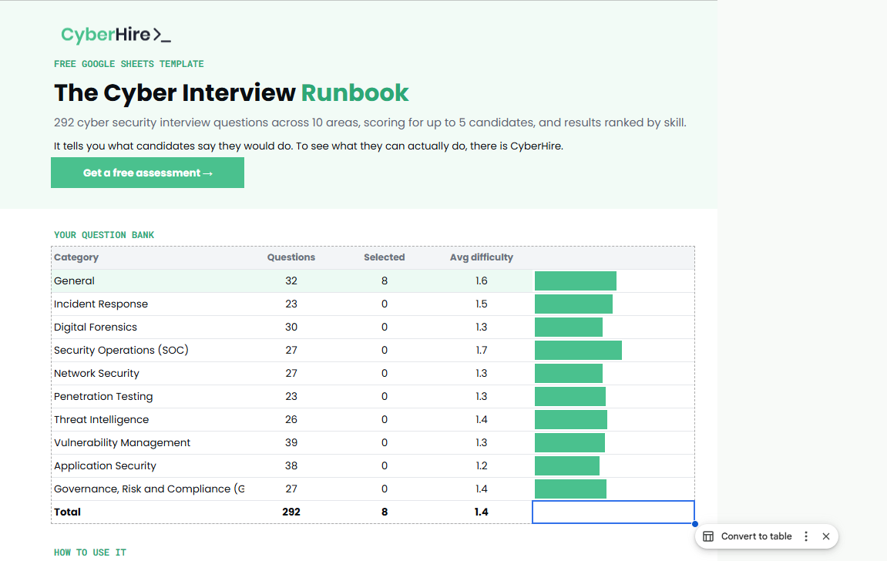Click the table icon in Convert to table chip
This screenshot has width=887, height=561.
(x=708, y=536)
